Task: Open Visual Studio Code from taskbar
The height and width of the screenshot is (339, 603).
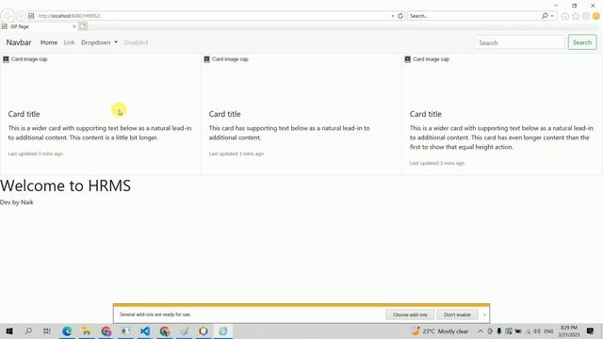Action: click(x=145, y=331)
